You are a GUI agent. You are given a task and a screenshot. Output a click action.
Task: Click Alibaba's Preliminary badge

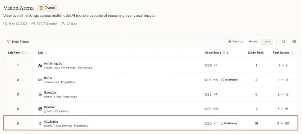pos(229,123)
